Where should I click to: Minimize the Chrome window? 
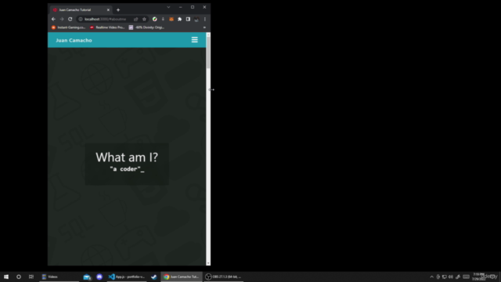(181, 7)
